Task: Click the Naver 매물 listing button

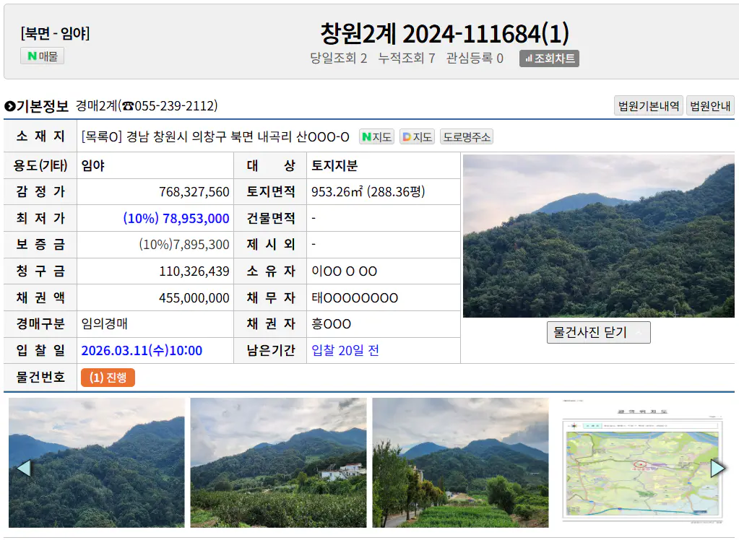Action: 43,56
